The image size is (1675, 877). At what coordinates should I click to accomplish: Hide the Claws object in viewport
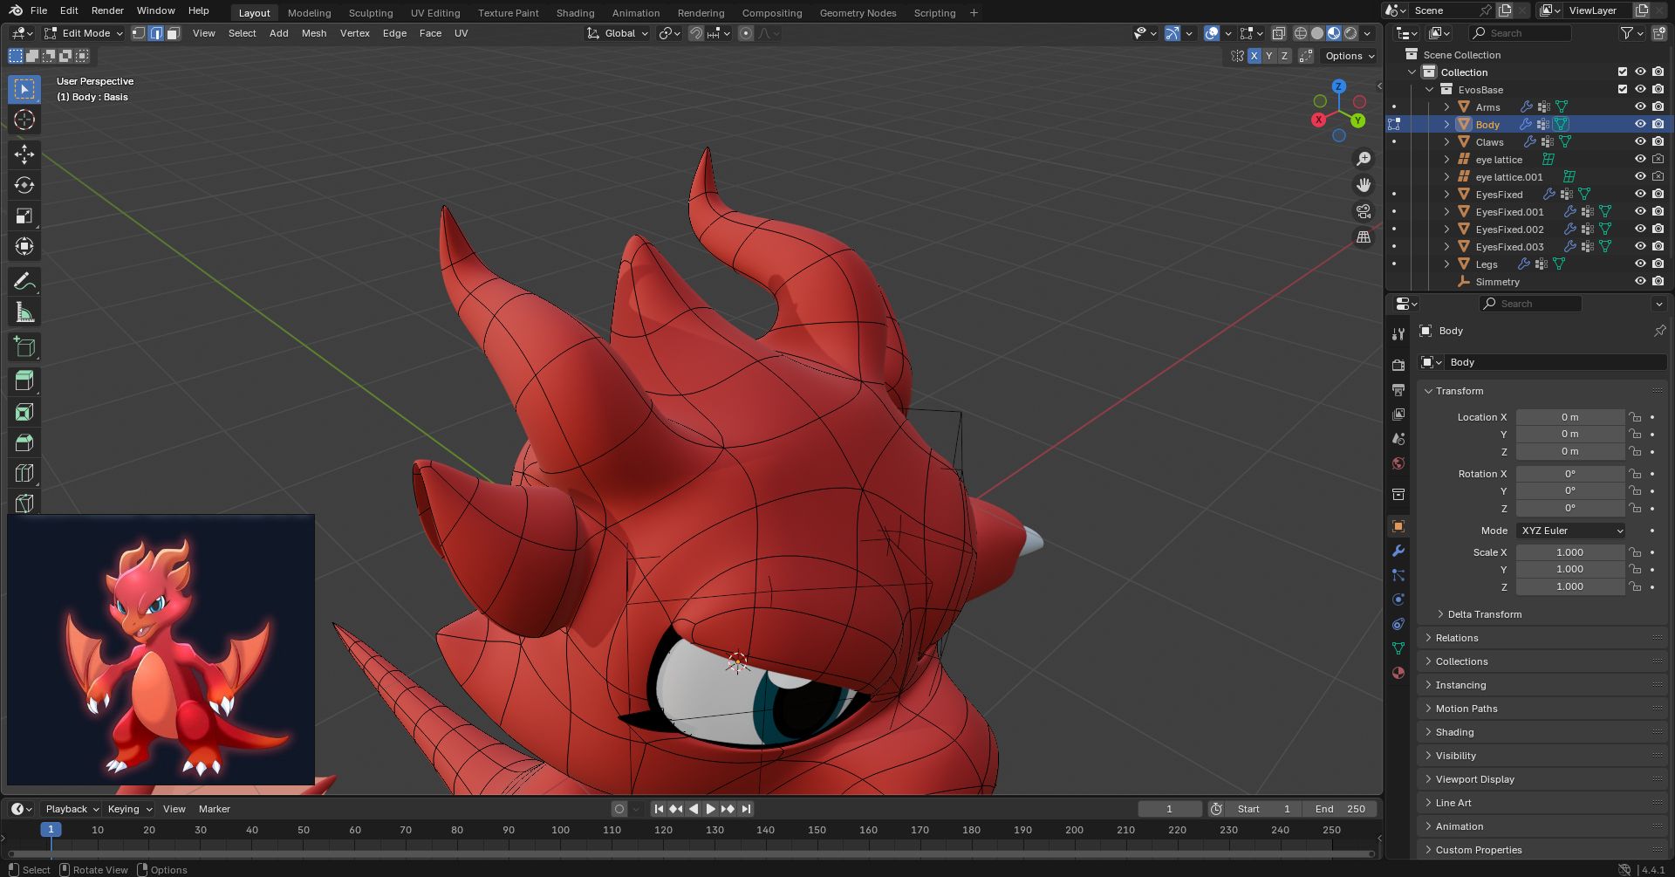[1640, 141]
